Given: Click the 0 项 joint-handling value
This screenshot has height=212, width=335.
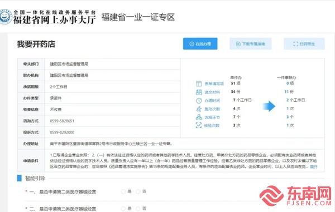Looking at the screenshot, I should [x=290, y=83].
